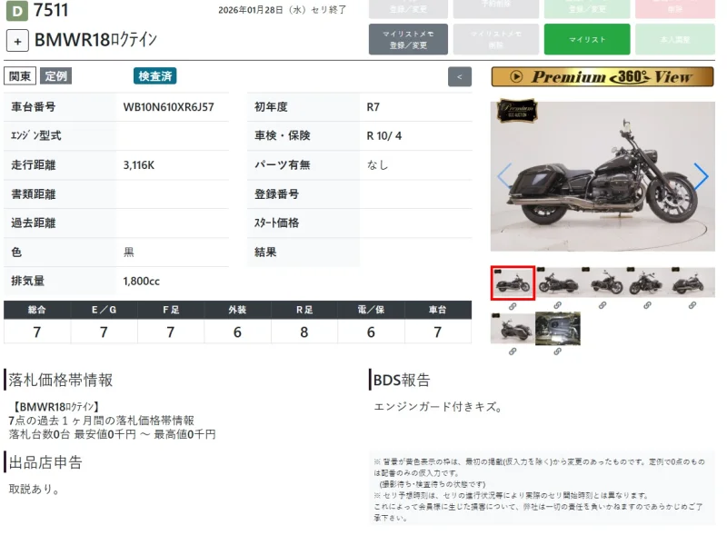
Task: Click the 定例 tag
Action: point(55,76)
